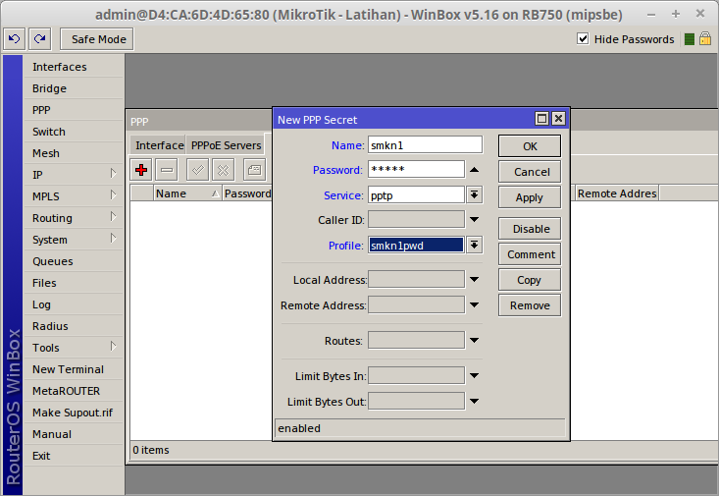Click the Redo arrow icon
Screen dimensions: 719x496
click(x=40, y=39)
